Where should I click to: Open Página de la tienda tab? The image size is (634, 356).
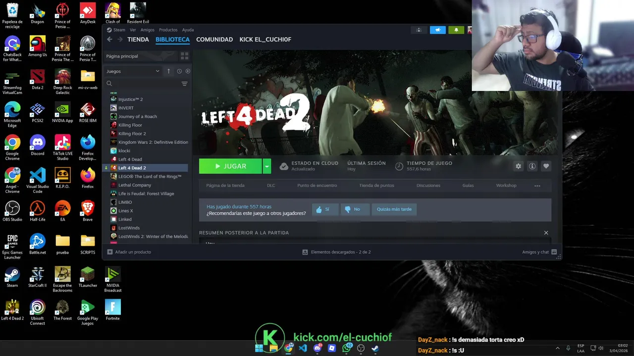pyautogui.click(x=225, y=185)
